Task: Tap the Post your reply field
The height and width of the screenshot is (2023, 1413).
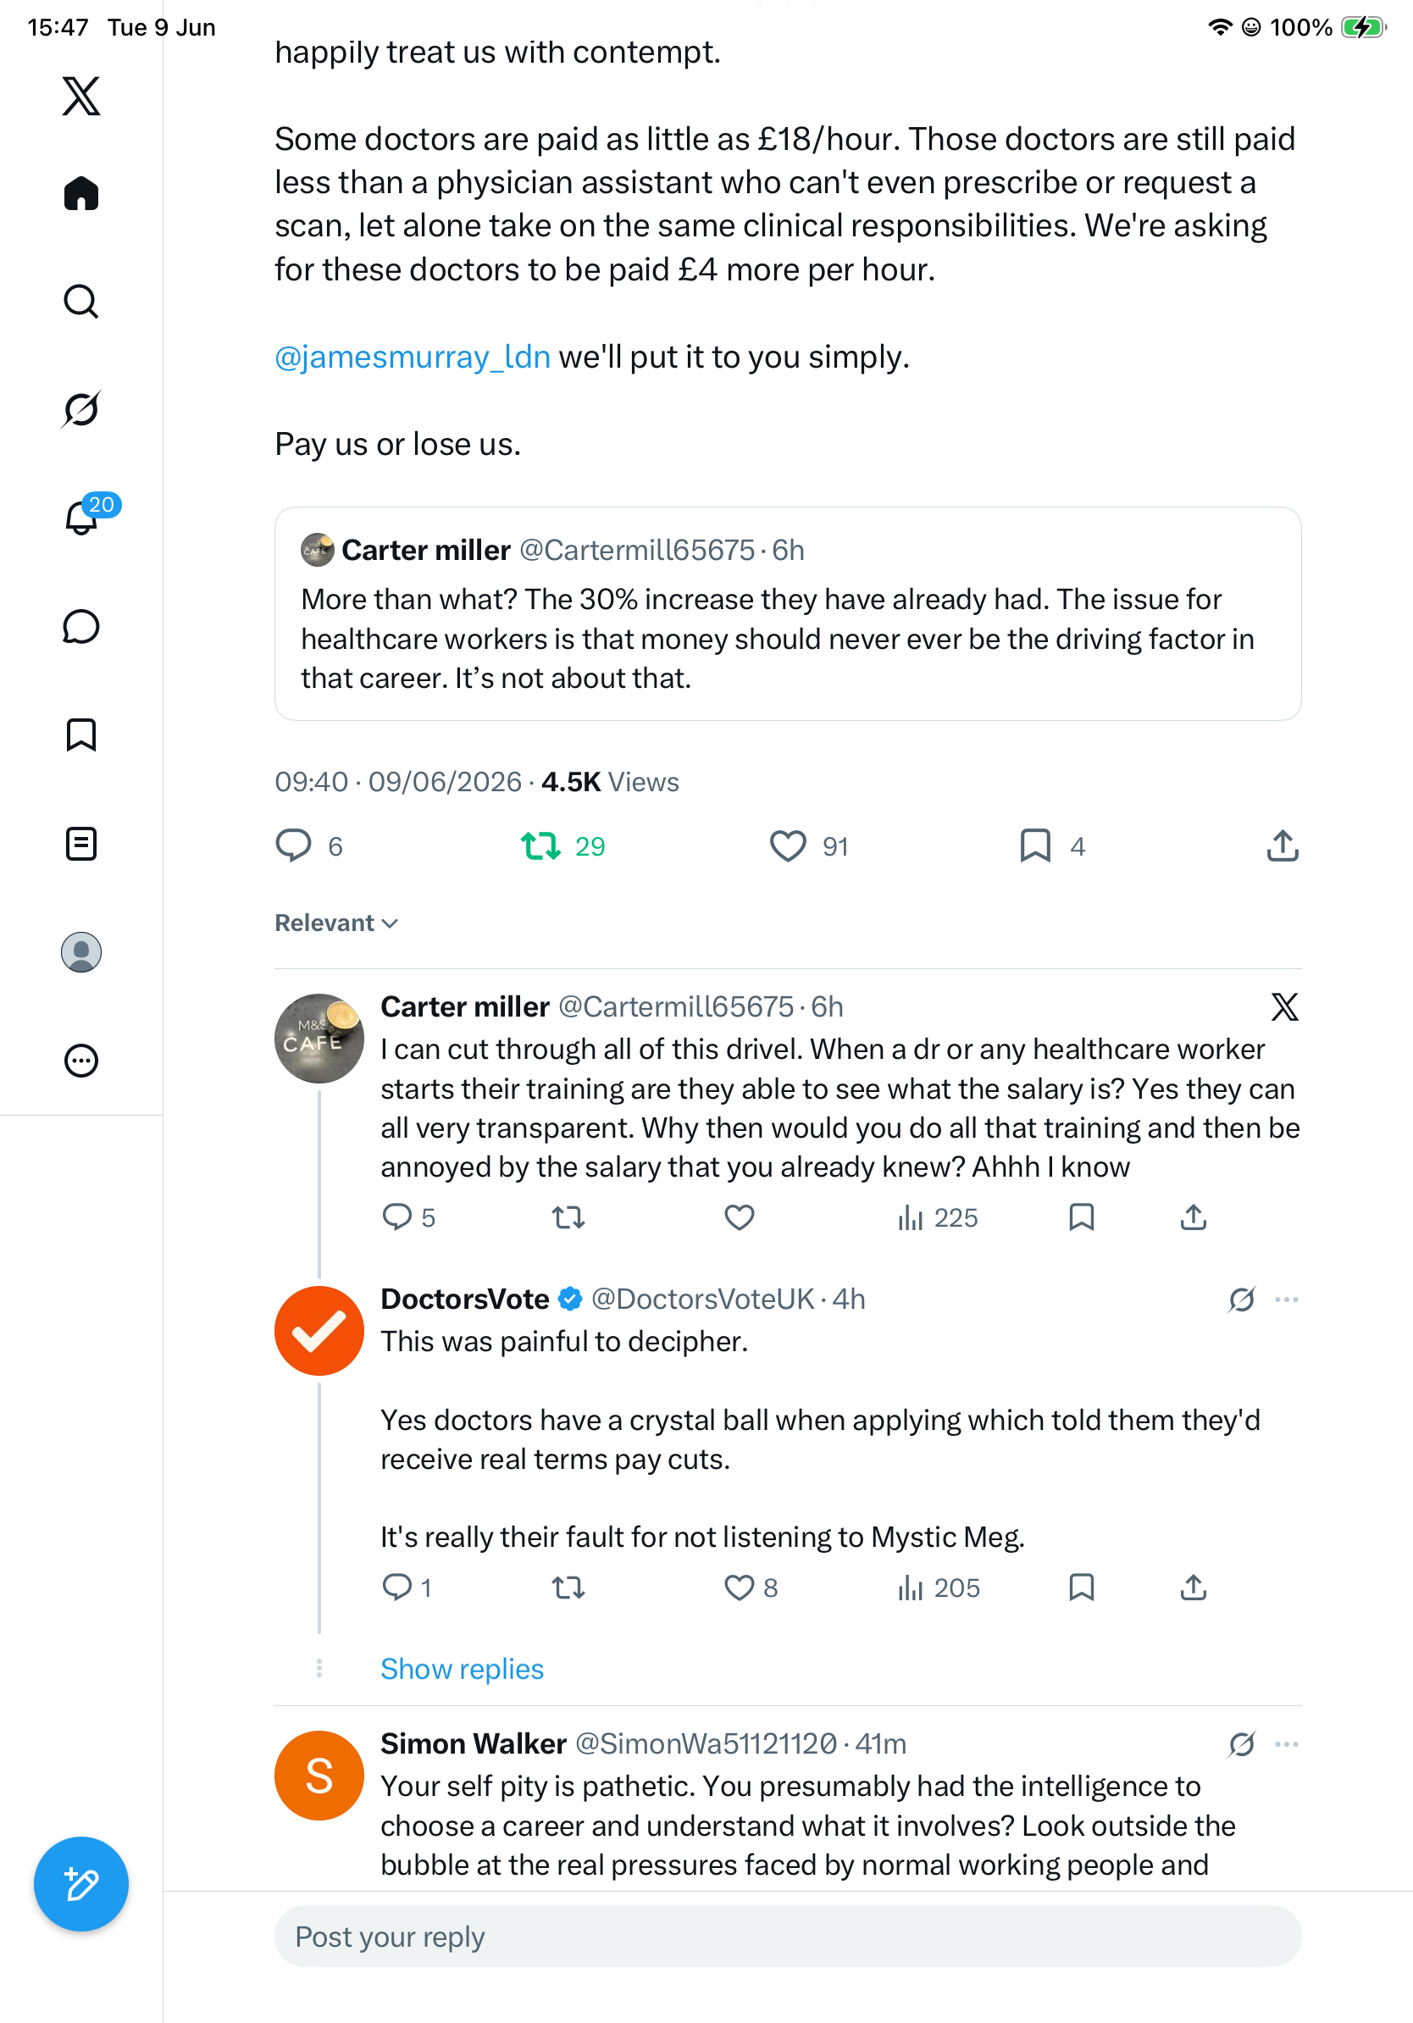Action: coord(788,1937)
